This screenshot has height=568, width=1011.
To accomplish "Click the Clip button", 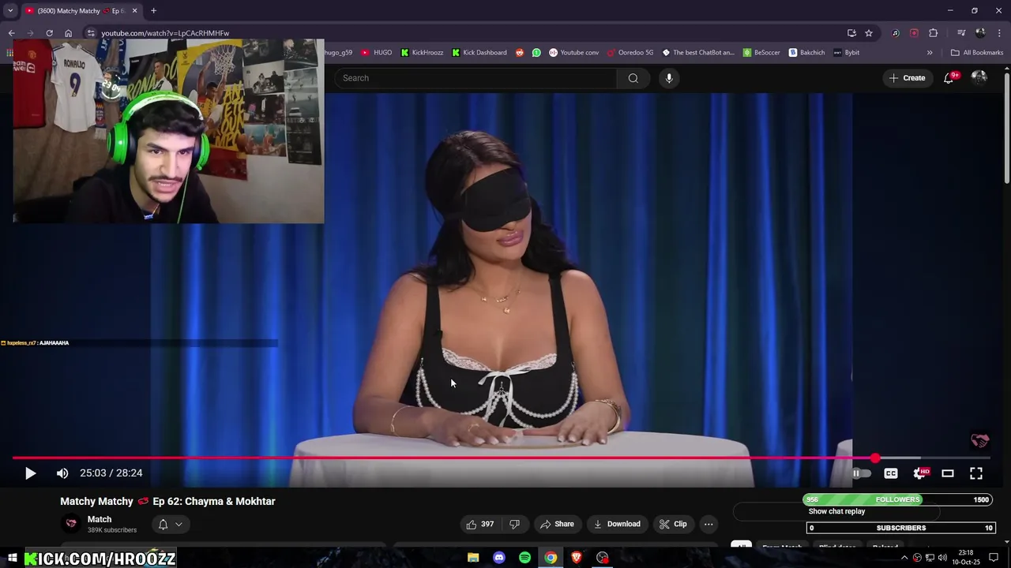I will click(x=673, y=524).
